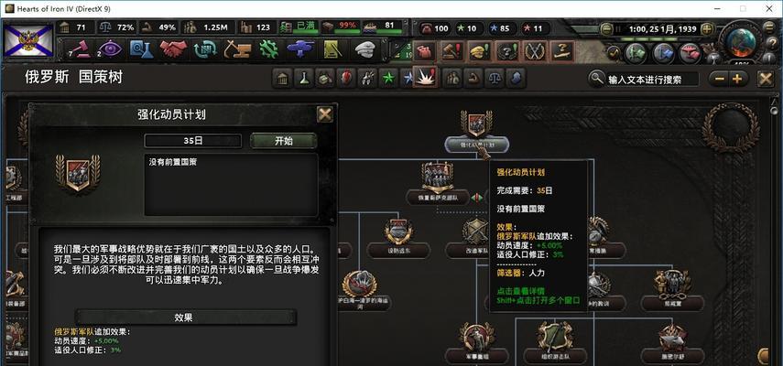Zoom in focus tree with plus button
Image resolution: width=783 pixels, height=366 pixels.
pyautogui.click(x=737, y=79)
